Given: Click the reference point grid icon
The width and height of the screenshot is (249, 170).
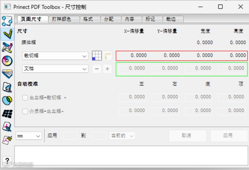Looking at the screenshot, I should coord(97,55).
